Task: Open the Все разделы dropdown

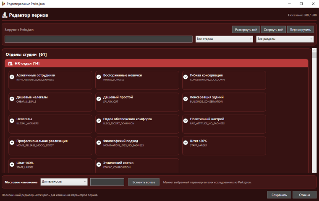Action: click(x=285, y=39)
